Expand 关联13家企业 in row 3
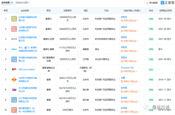 pyautogui.click(x=129, y=41)
